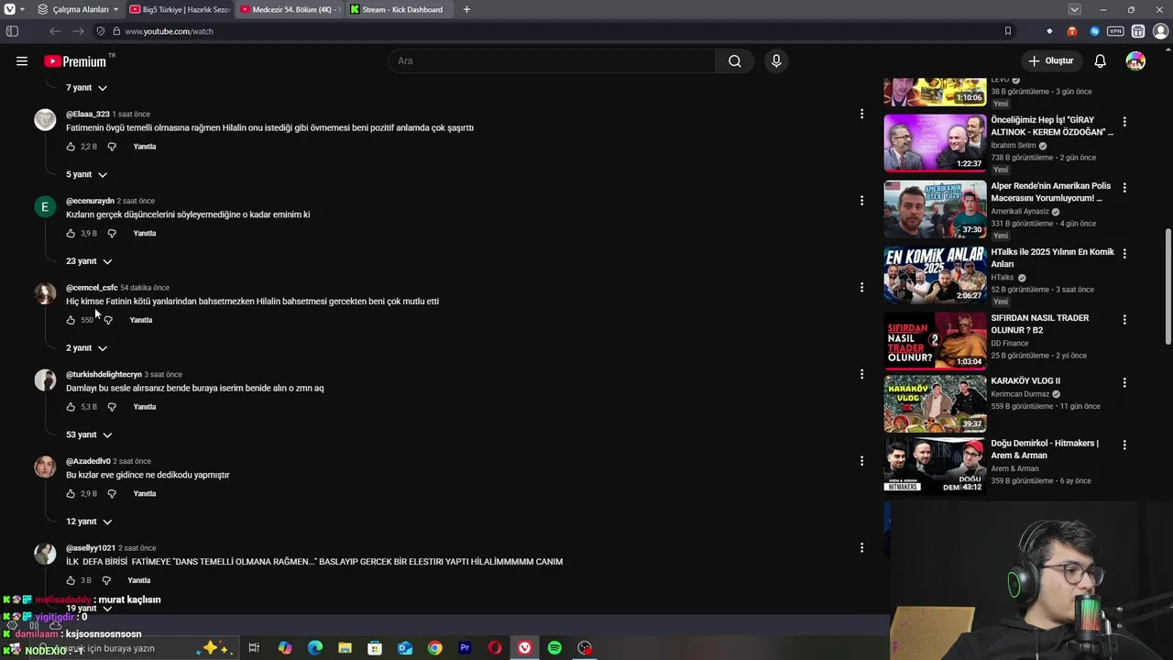This screenshot has height=660, width=1173.
Task: Open three-dot menu on @cemcel_csfc comment
Action: pos(861,288)
